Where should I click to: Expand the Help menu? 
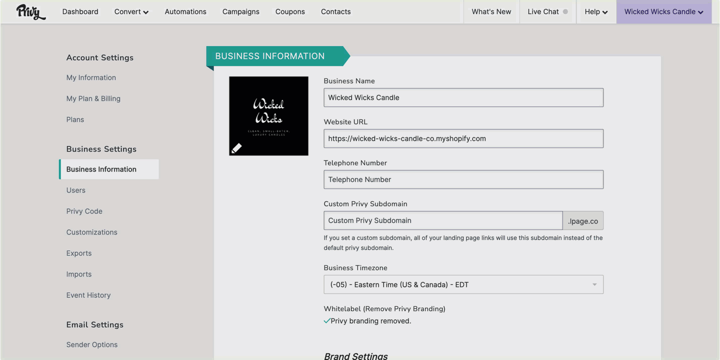click(x=596, y=11)
